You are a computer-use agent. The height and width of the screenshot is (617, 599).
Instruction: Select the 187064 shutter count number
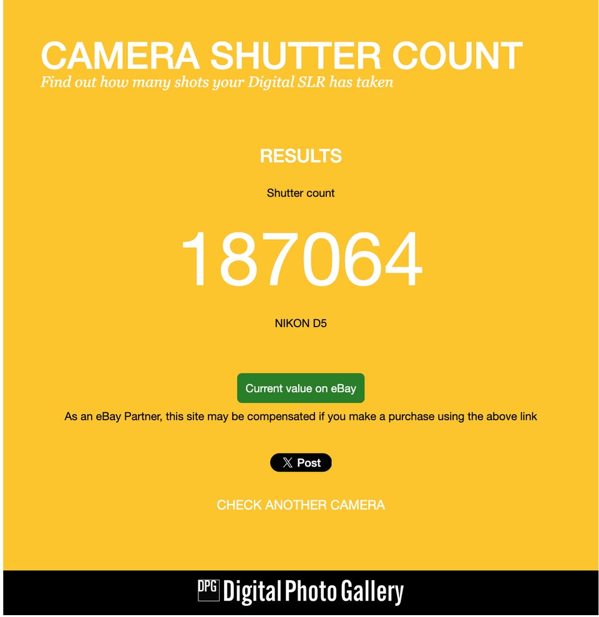click(301, 259)
